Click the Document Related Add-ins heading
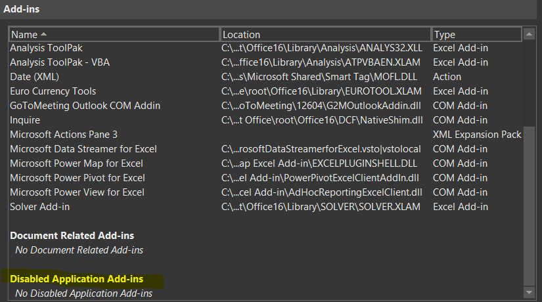The width and height of the screenshot is (542, 302). [72, 236]
